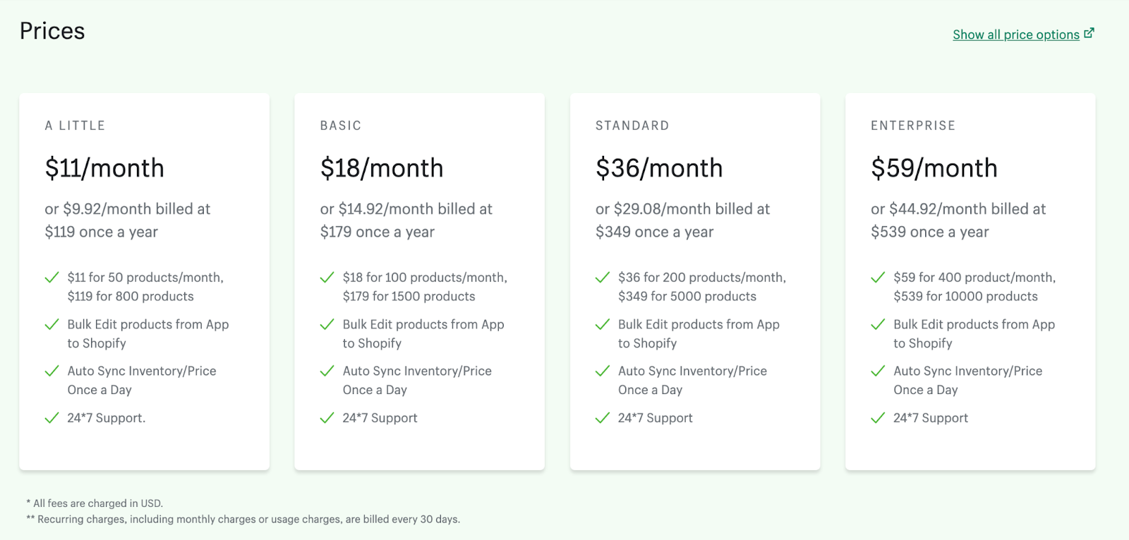Click external link icon beside price options
The height and width of the screenshot is (540, 1129).
(1089, 33)
